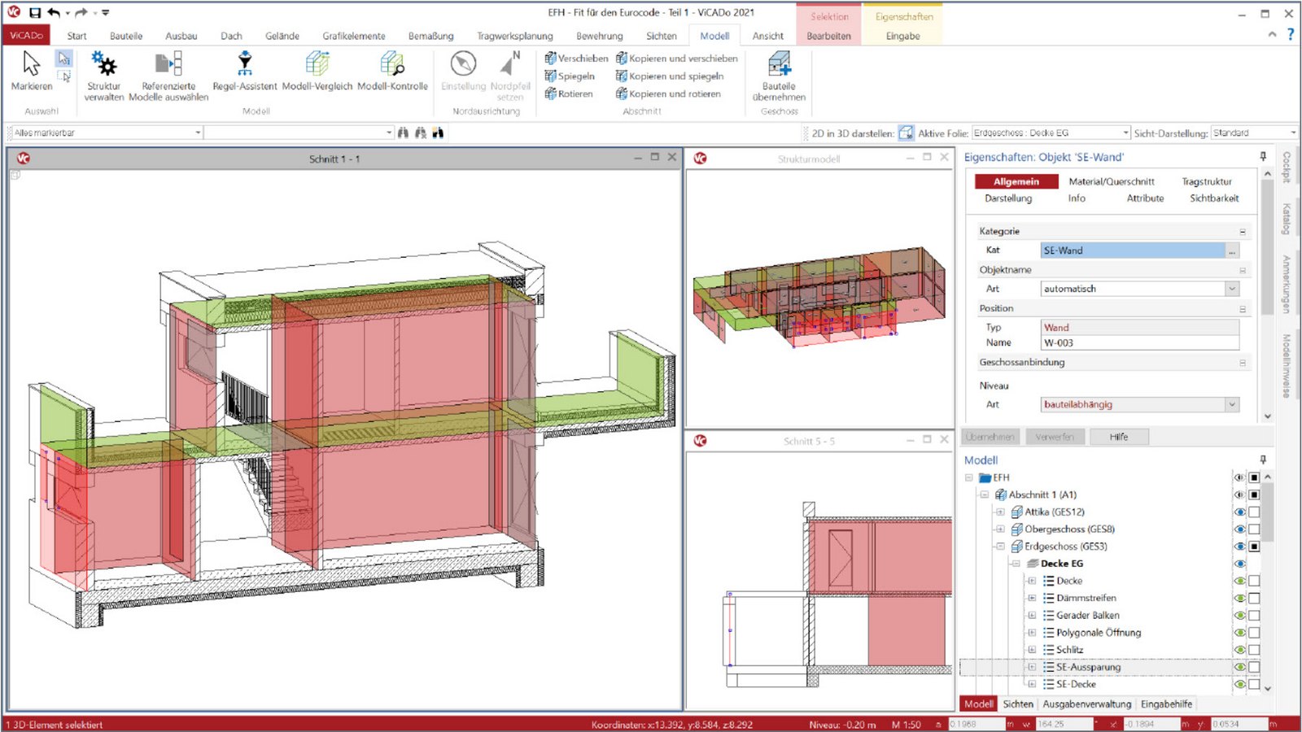The height and width of the screenshot is (732, 1302).
Task: Switch to Material/Querschnitt properties tab
Action: point(1112,181)
